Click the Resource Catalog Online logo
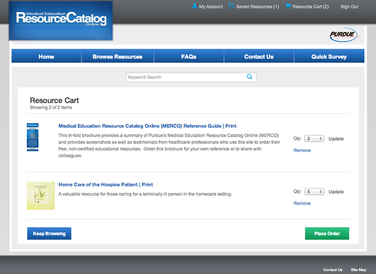The image size is (376, 274). (x=61, y=21)
